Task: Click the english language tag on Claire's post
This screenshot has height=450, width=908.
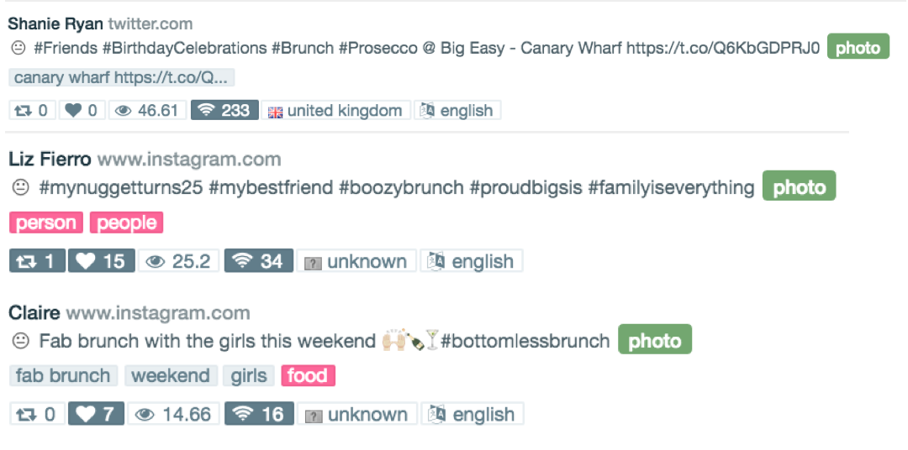Action: (472, 414)
